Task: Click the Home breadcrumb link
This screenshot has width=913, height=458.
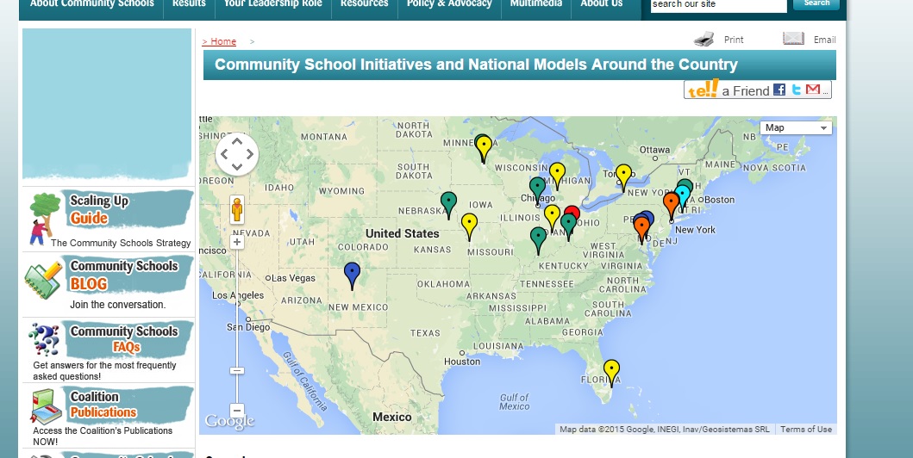Action: [220, 41]
